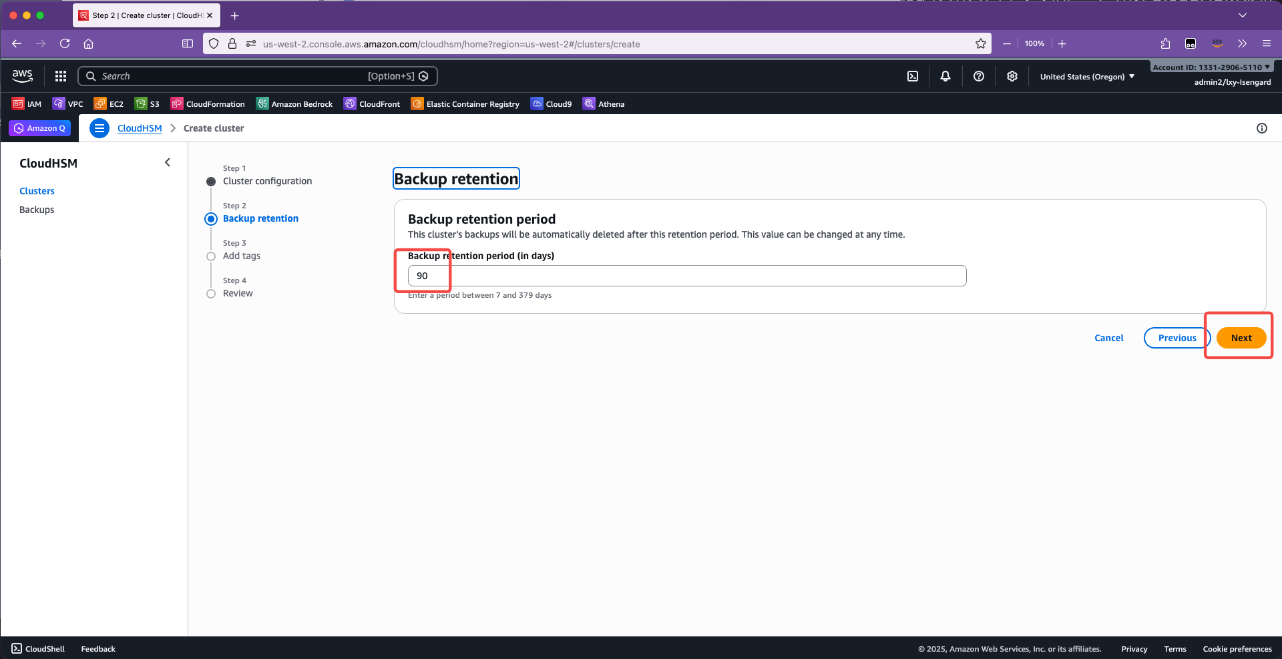Select the Step 2 Backup retention radio indicator
Viewport: 1282px width, 659px height.
click(x=211, y=219)
